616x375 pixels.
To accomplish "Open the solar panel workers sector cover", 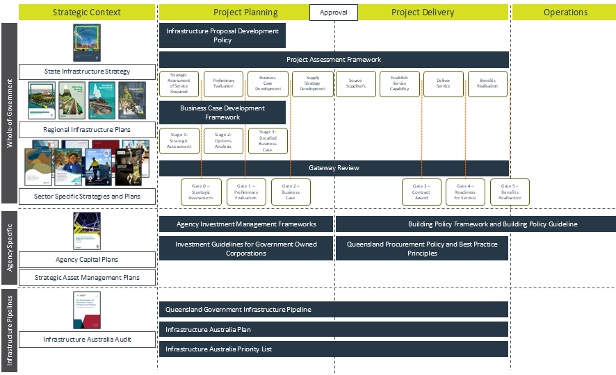I will click(98, 167).
